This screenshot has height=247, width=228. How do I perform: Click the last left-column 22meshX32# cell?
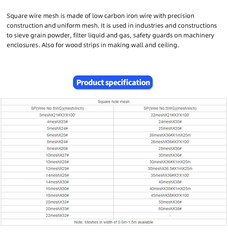click(x=57, y=215)
